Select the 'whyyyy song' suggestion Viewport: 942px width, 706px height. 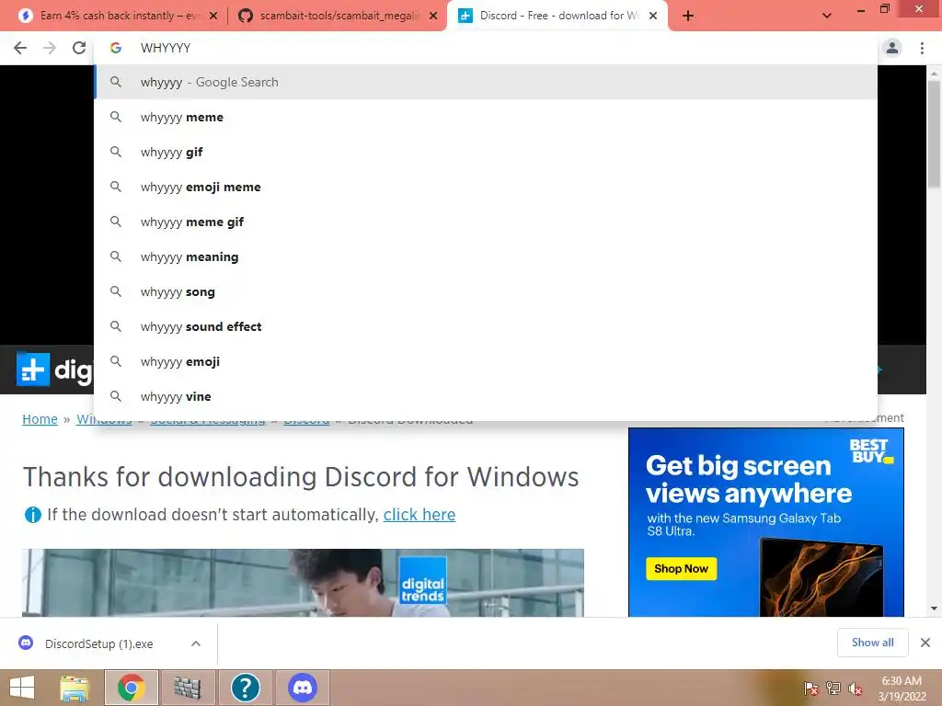pyautogui.click(x=486, y=291)
